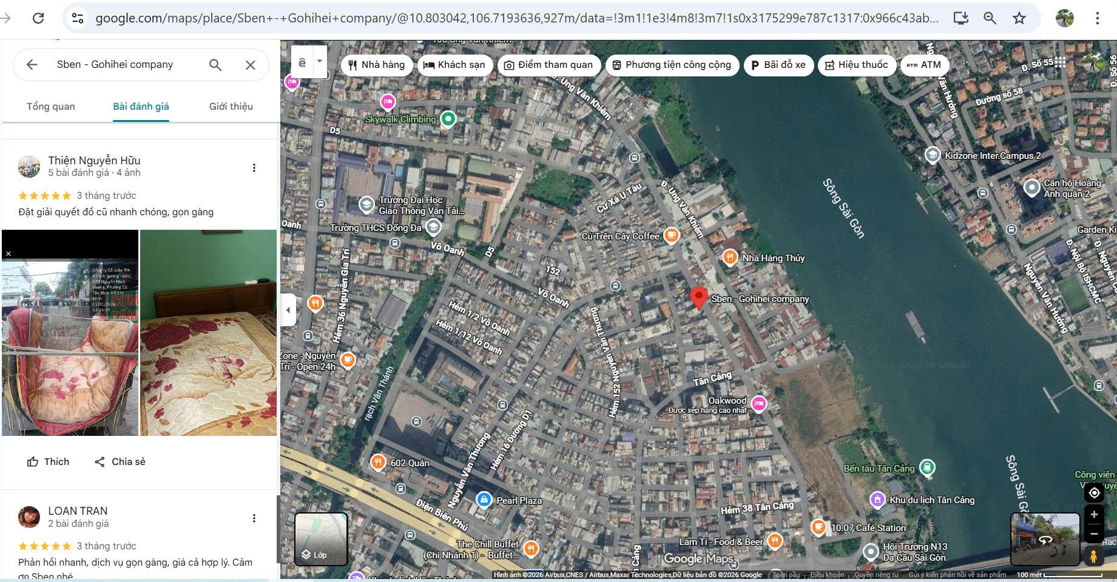The image size is (1117, 582).
Task: Open more options for Thiện Nguyễn Hữu's review
Action: (x=254, y=168)
